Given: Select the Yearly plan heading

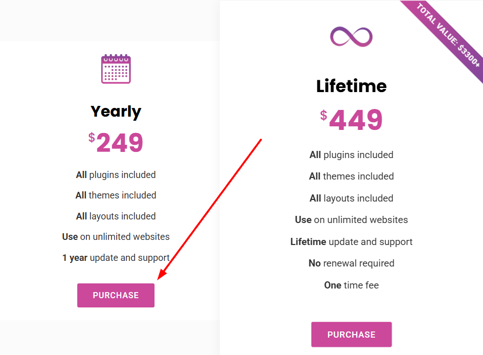Looking at the screenshot, I should 116,112.
